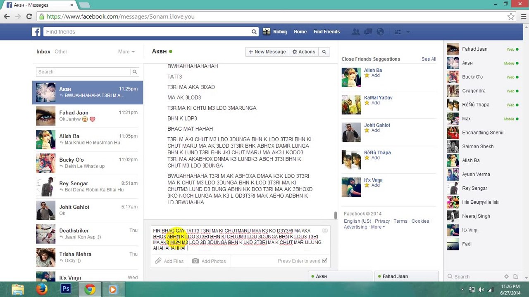Image resolution: width=529 pixels, height=297 pixels.
Task: Select the Fahad Jaan chat tab
Action: [407, 276]
